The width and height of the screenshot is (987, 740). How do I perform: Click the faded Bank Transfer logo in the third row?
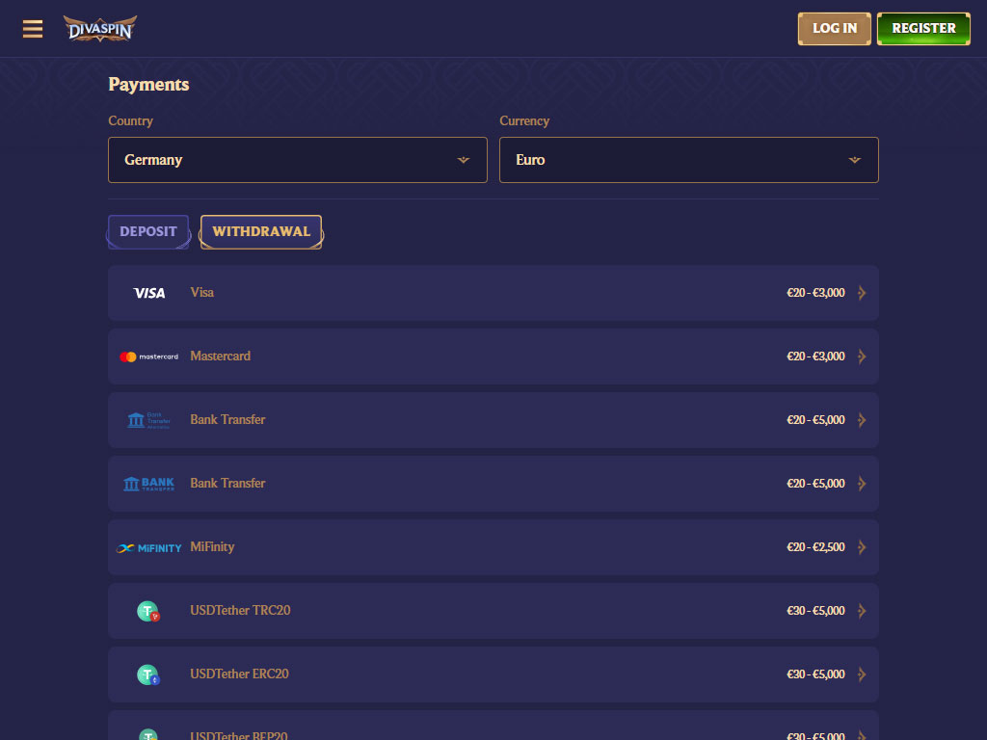point(149,420)
